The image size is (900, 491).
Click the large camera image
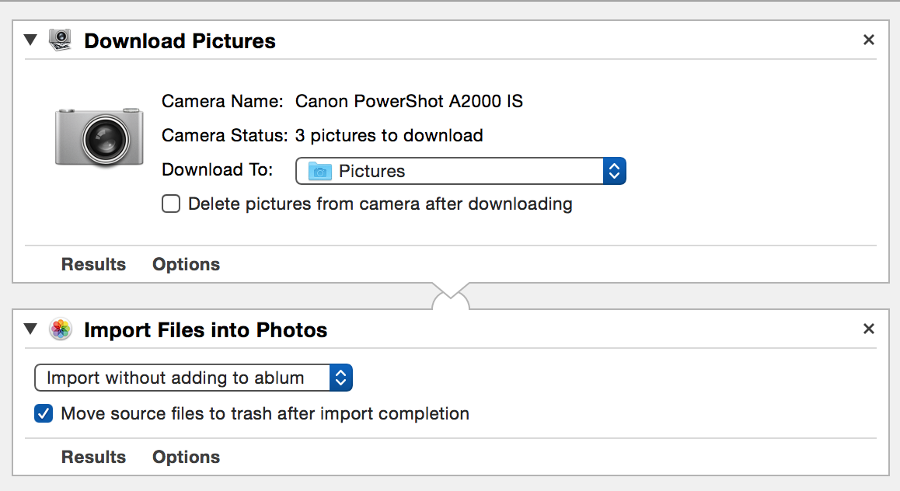99,138
